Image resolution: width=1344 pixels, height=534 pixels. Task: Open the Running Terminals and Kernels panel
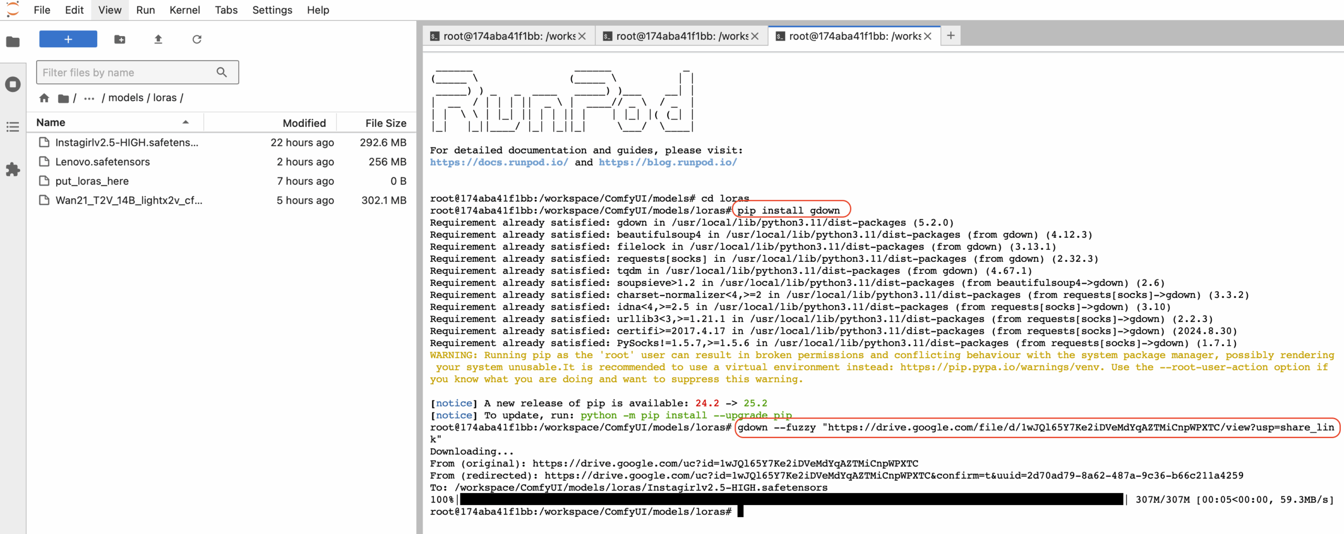[13, 84]
